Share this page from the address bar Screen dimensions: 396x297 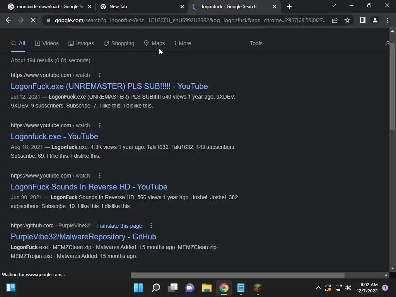click(x=335, y=20)
